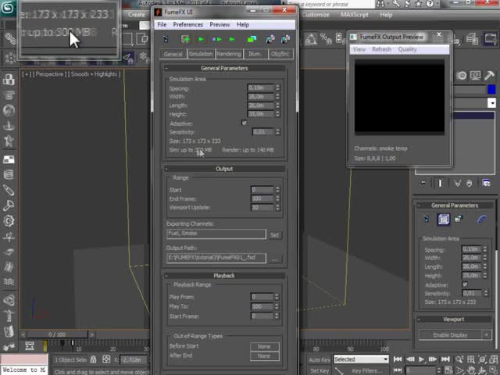Click blue curved icon in General Parameters
Screen dimensions: 500x375
482,219
